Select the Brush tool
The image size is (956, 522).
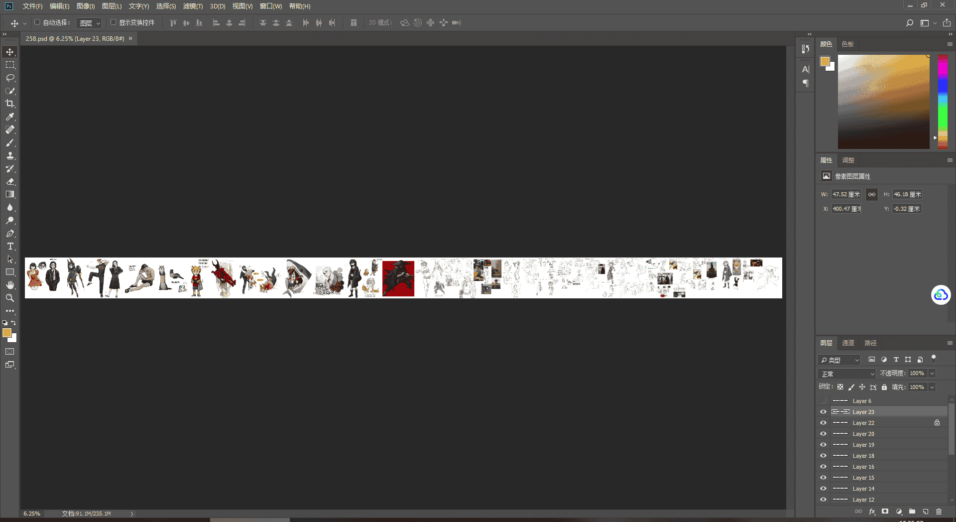click(10, 143)
